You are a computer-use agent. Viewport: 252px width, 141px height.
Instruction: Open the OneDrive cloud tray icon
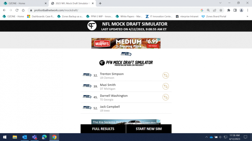211,137
